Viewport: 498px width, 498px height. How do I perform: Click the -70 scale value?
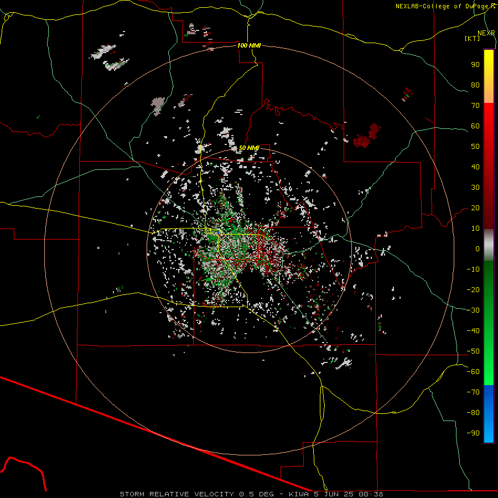(473, 392)
